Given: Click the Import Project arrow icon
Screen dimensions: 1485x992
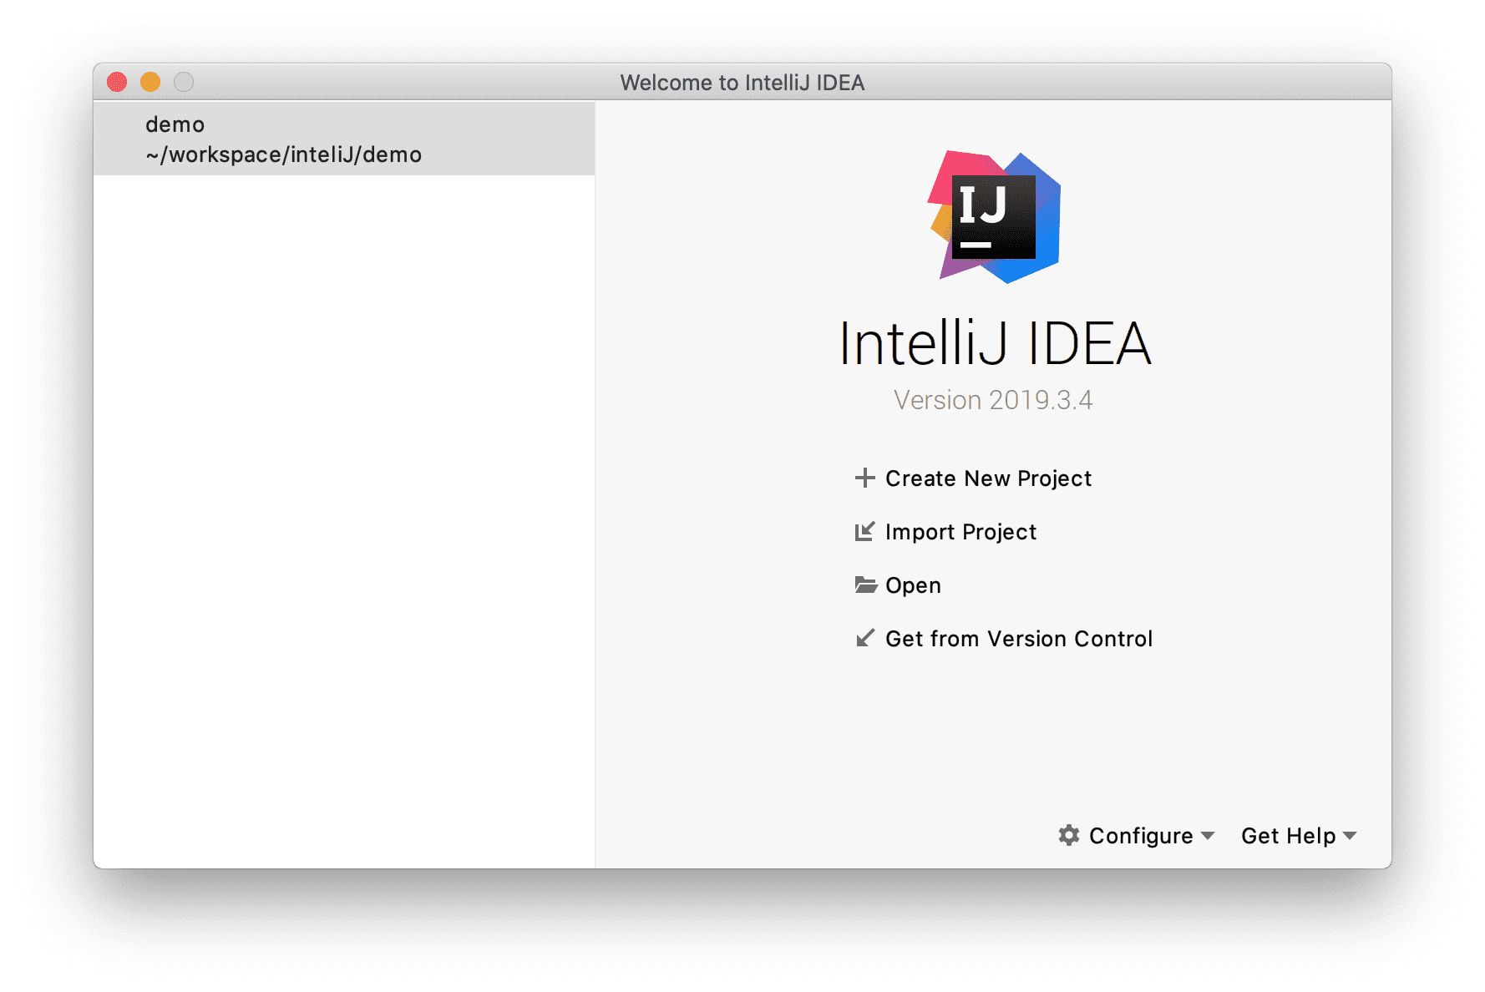Looking at the screenshot, I should (x=864, y=532).
